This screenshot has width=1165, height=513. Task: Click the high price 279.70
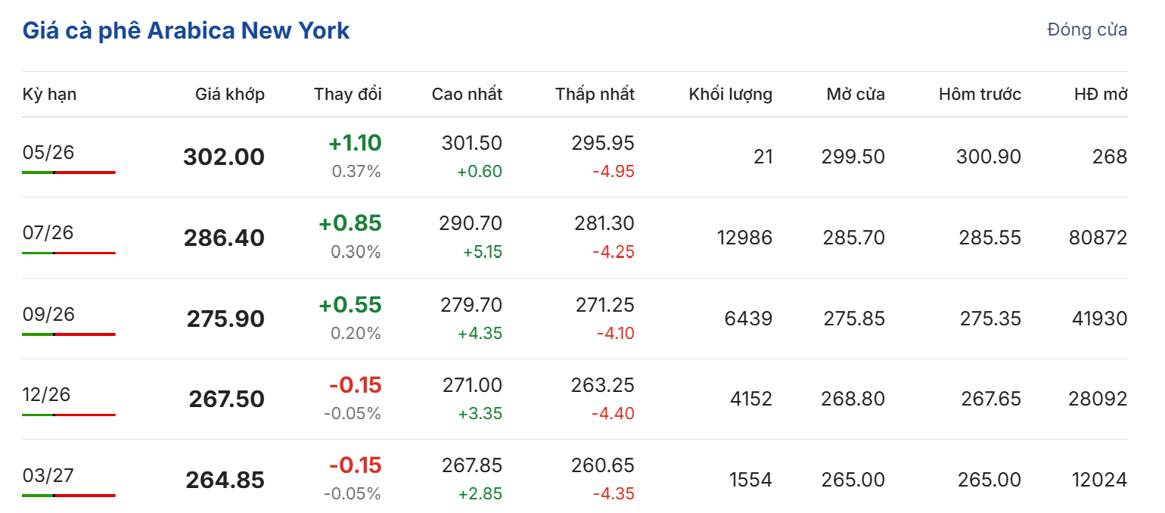pyautogui.click(x=471, y=305)
